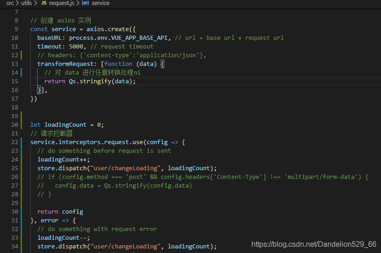Viewport: 381px width, 253px height.
Task: Open the service symbol breadcrumb
Action: (x=100, y=3)
